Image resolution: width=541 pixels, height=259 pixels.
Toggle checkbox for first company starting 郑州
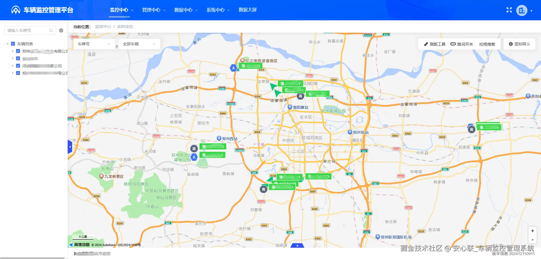click(18, 51)
